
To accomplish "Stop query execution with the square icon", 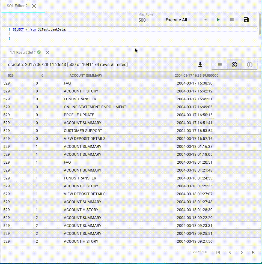I will 232,20.
